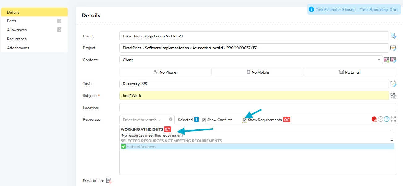Click the No resources meet this requirement text
Image resolution: width=403 pixels, height=186 pixels.
152,135
